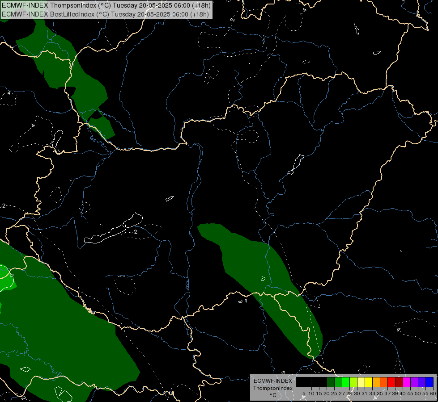Click the ThompsonIndex title line at top
Screen dimensions: 438x402
point(106,5)
